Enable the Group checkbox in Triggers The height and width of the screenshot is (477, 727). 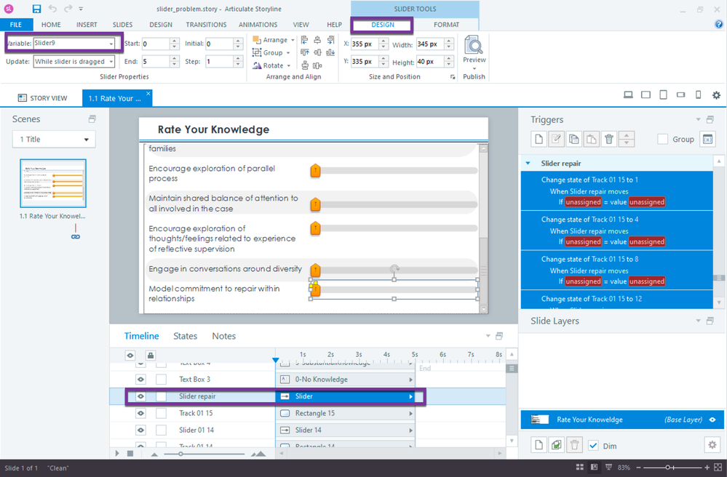[x=662, y=140]
